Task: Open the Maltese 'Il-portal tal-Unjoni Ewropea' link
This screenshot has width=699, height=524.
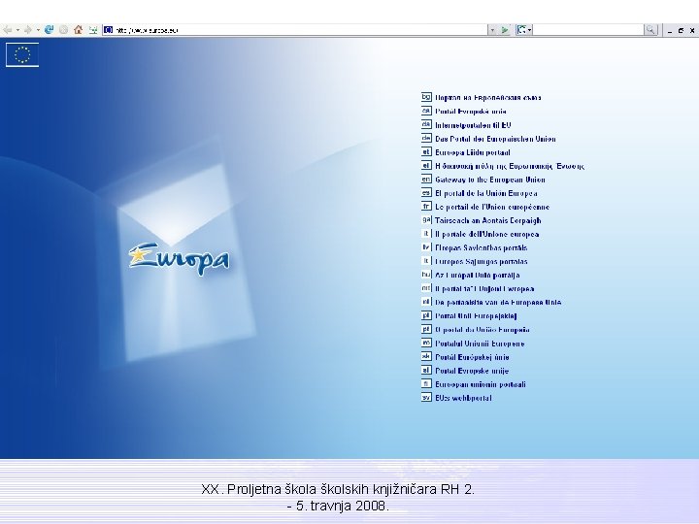Action: coord(484,289)
